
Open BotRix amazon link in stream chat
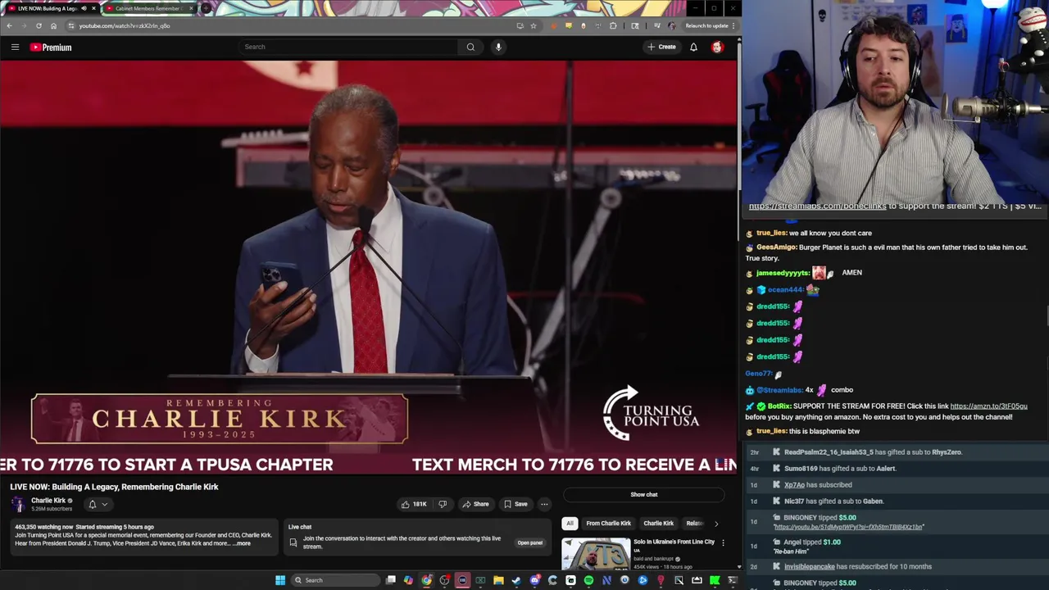tap(988, 406)
